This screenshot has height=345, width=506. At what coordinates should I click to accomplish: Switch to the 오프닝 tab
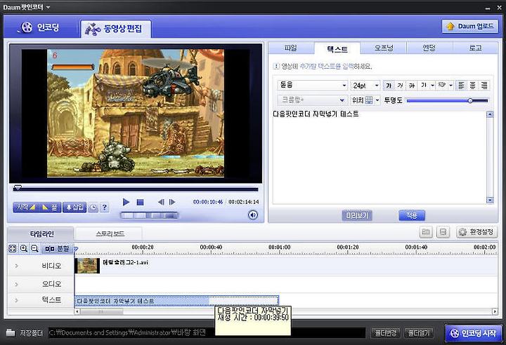coord(384,48)
